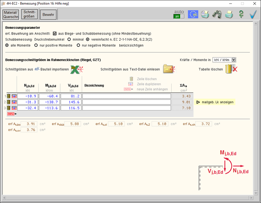Viewport: 261px width, 203px height.
Task: Click the Eurocode EC flag icon
Action: click(193, 14)
